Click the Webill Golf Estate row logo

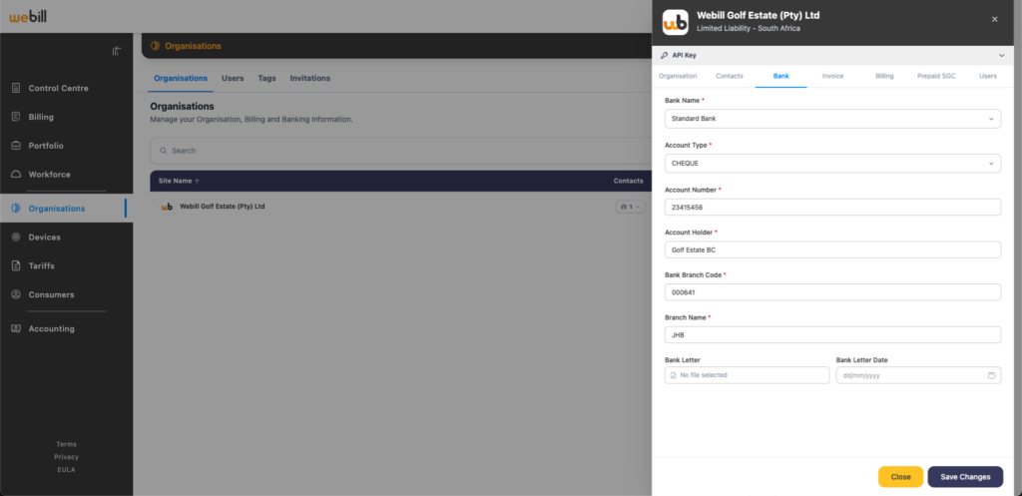pyautogui.click(x=167, y=207)
